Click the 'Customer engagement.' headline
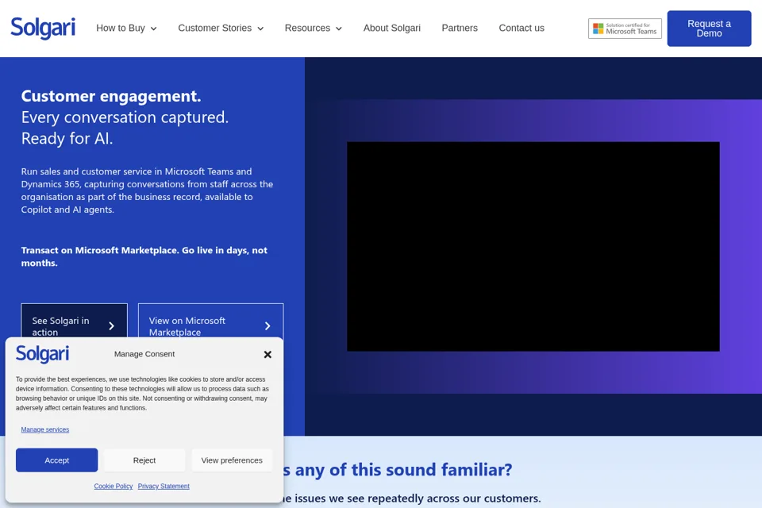Screen dimensions: 762x508 111,96
